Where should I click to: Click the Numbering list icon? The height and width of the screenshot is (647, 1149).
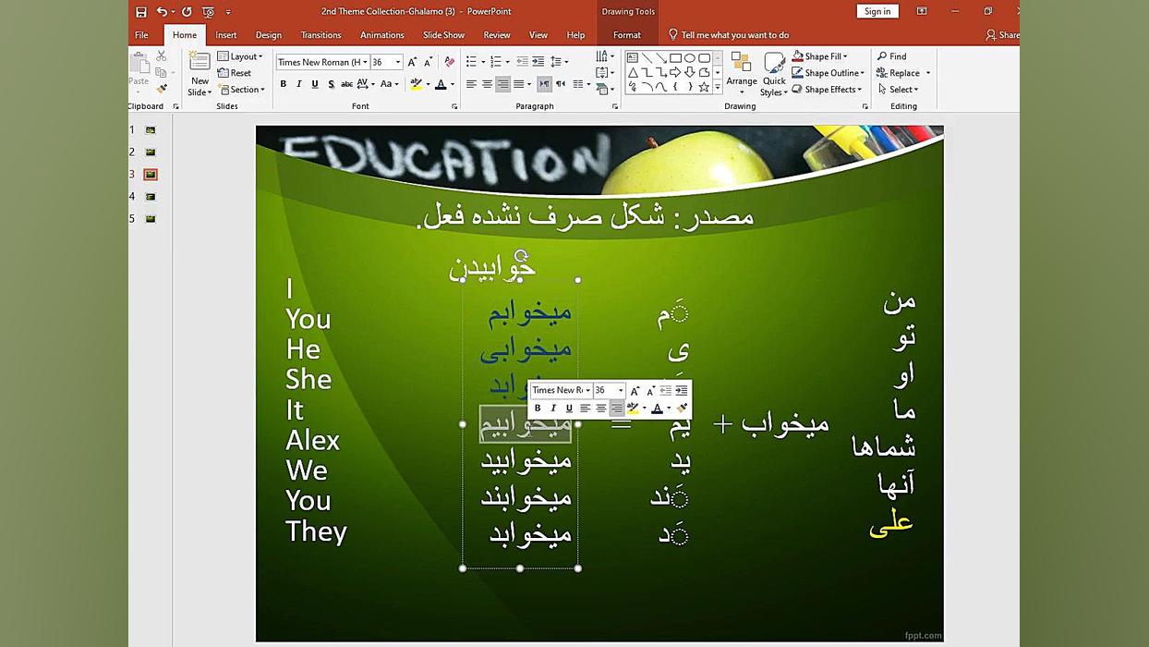[x=498, y=62]
